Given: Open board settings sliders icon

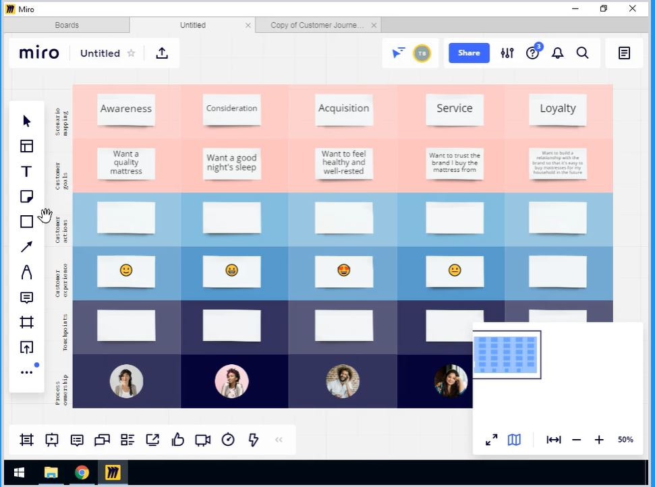Looking at the screenshot, I should coord(507,53).
